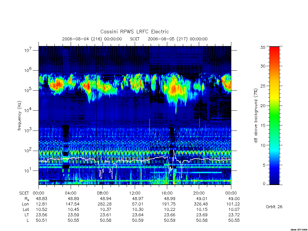Select the 10^7 frequency axis label
Viewport: 308px width, 231px height.
point(28,50)
